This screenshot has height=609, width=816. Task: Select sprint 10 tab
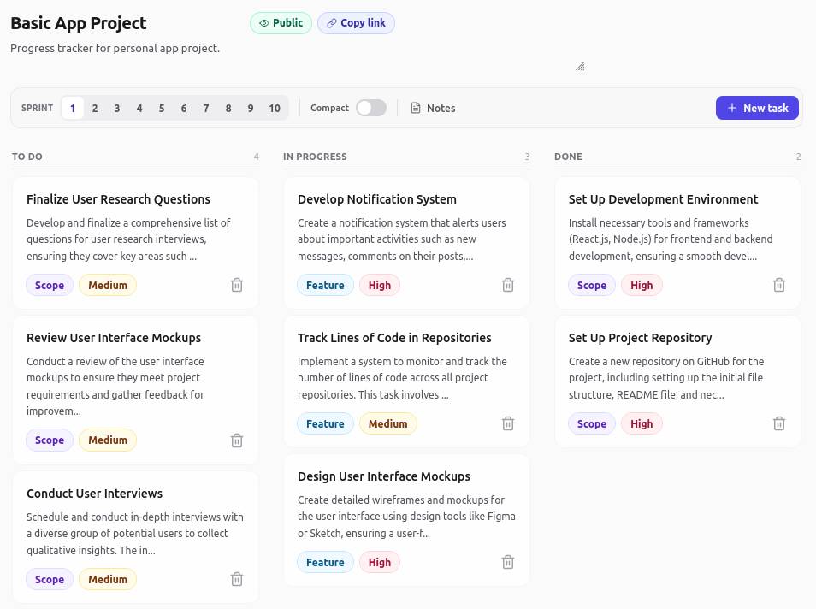[x=275, y=109]
